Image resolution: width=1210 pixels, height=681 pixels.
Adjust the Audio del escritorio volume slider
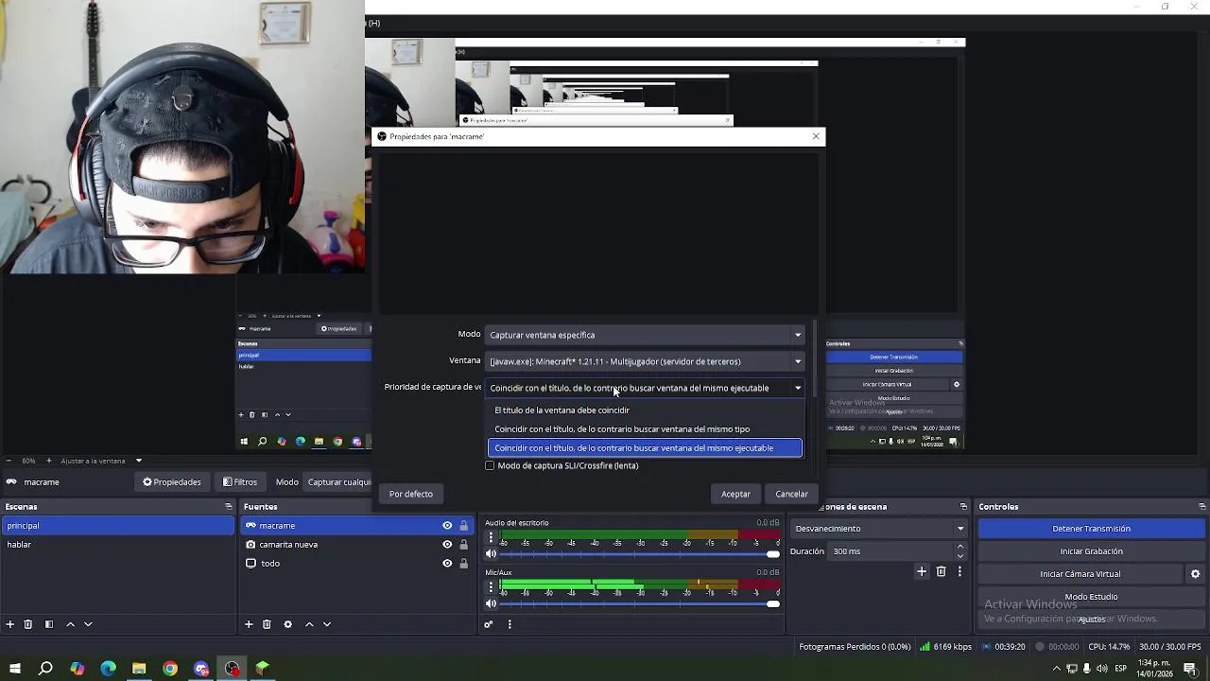click(639, 554)
